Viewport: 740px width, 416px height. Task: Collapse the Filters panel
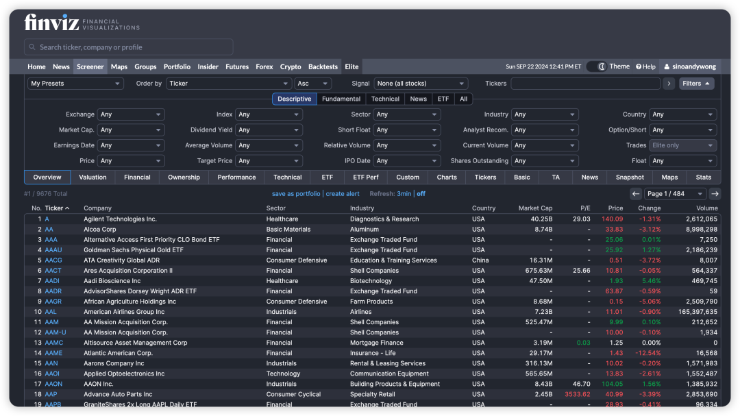pyautogui.click(x=697, y=84)
